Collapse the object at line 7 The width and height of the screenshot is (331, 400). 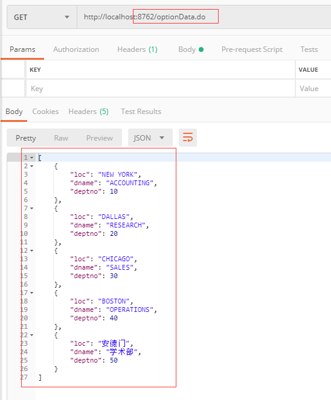[31, 208]
